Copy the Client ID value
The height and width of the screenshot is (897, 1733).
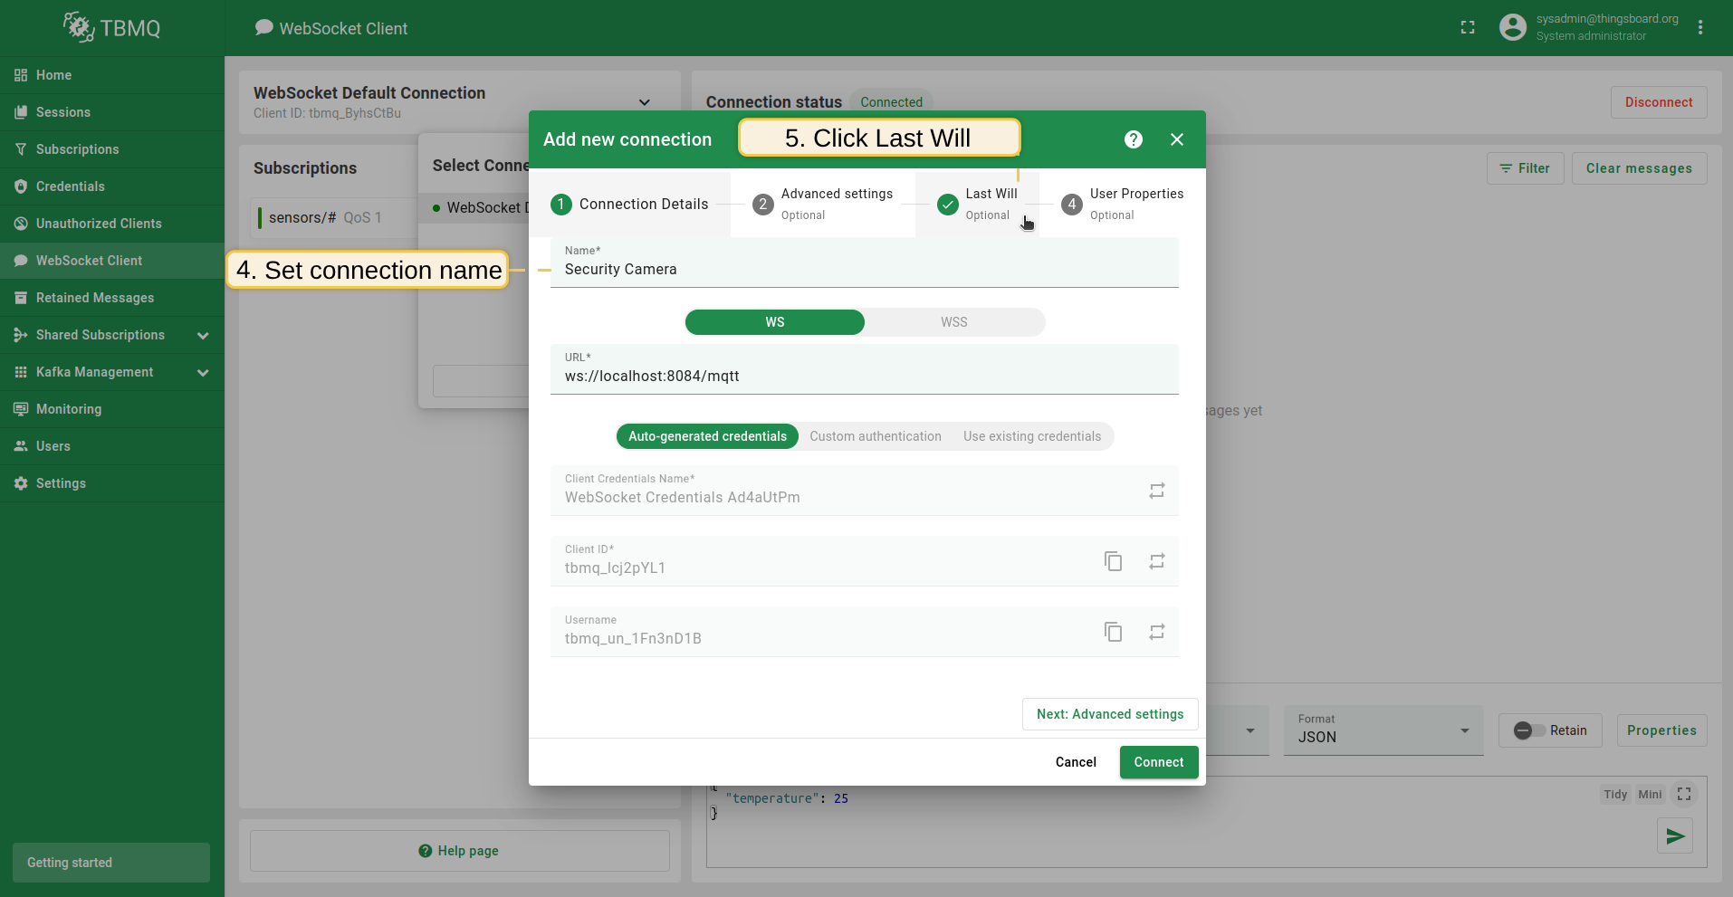(x=1113, y=561)
